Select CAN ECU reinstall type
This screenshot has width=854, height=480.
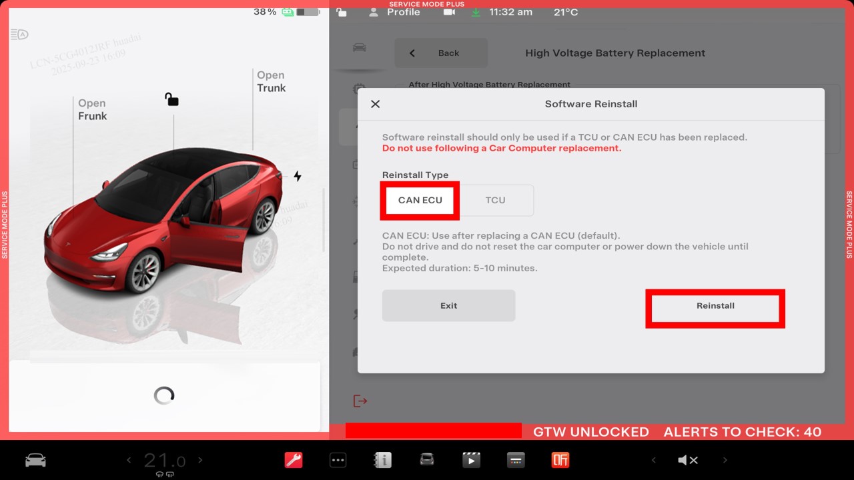[420, 200]
